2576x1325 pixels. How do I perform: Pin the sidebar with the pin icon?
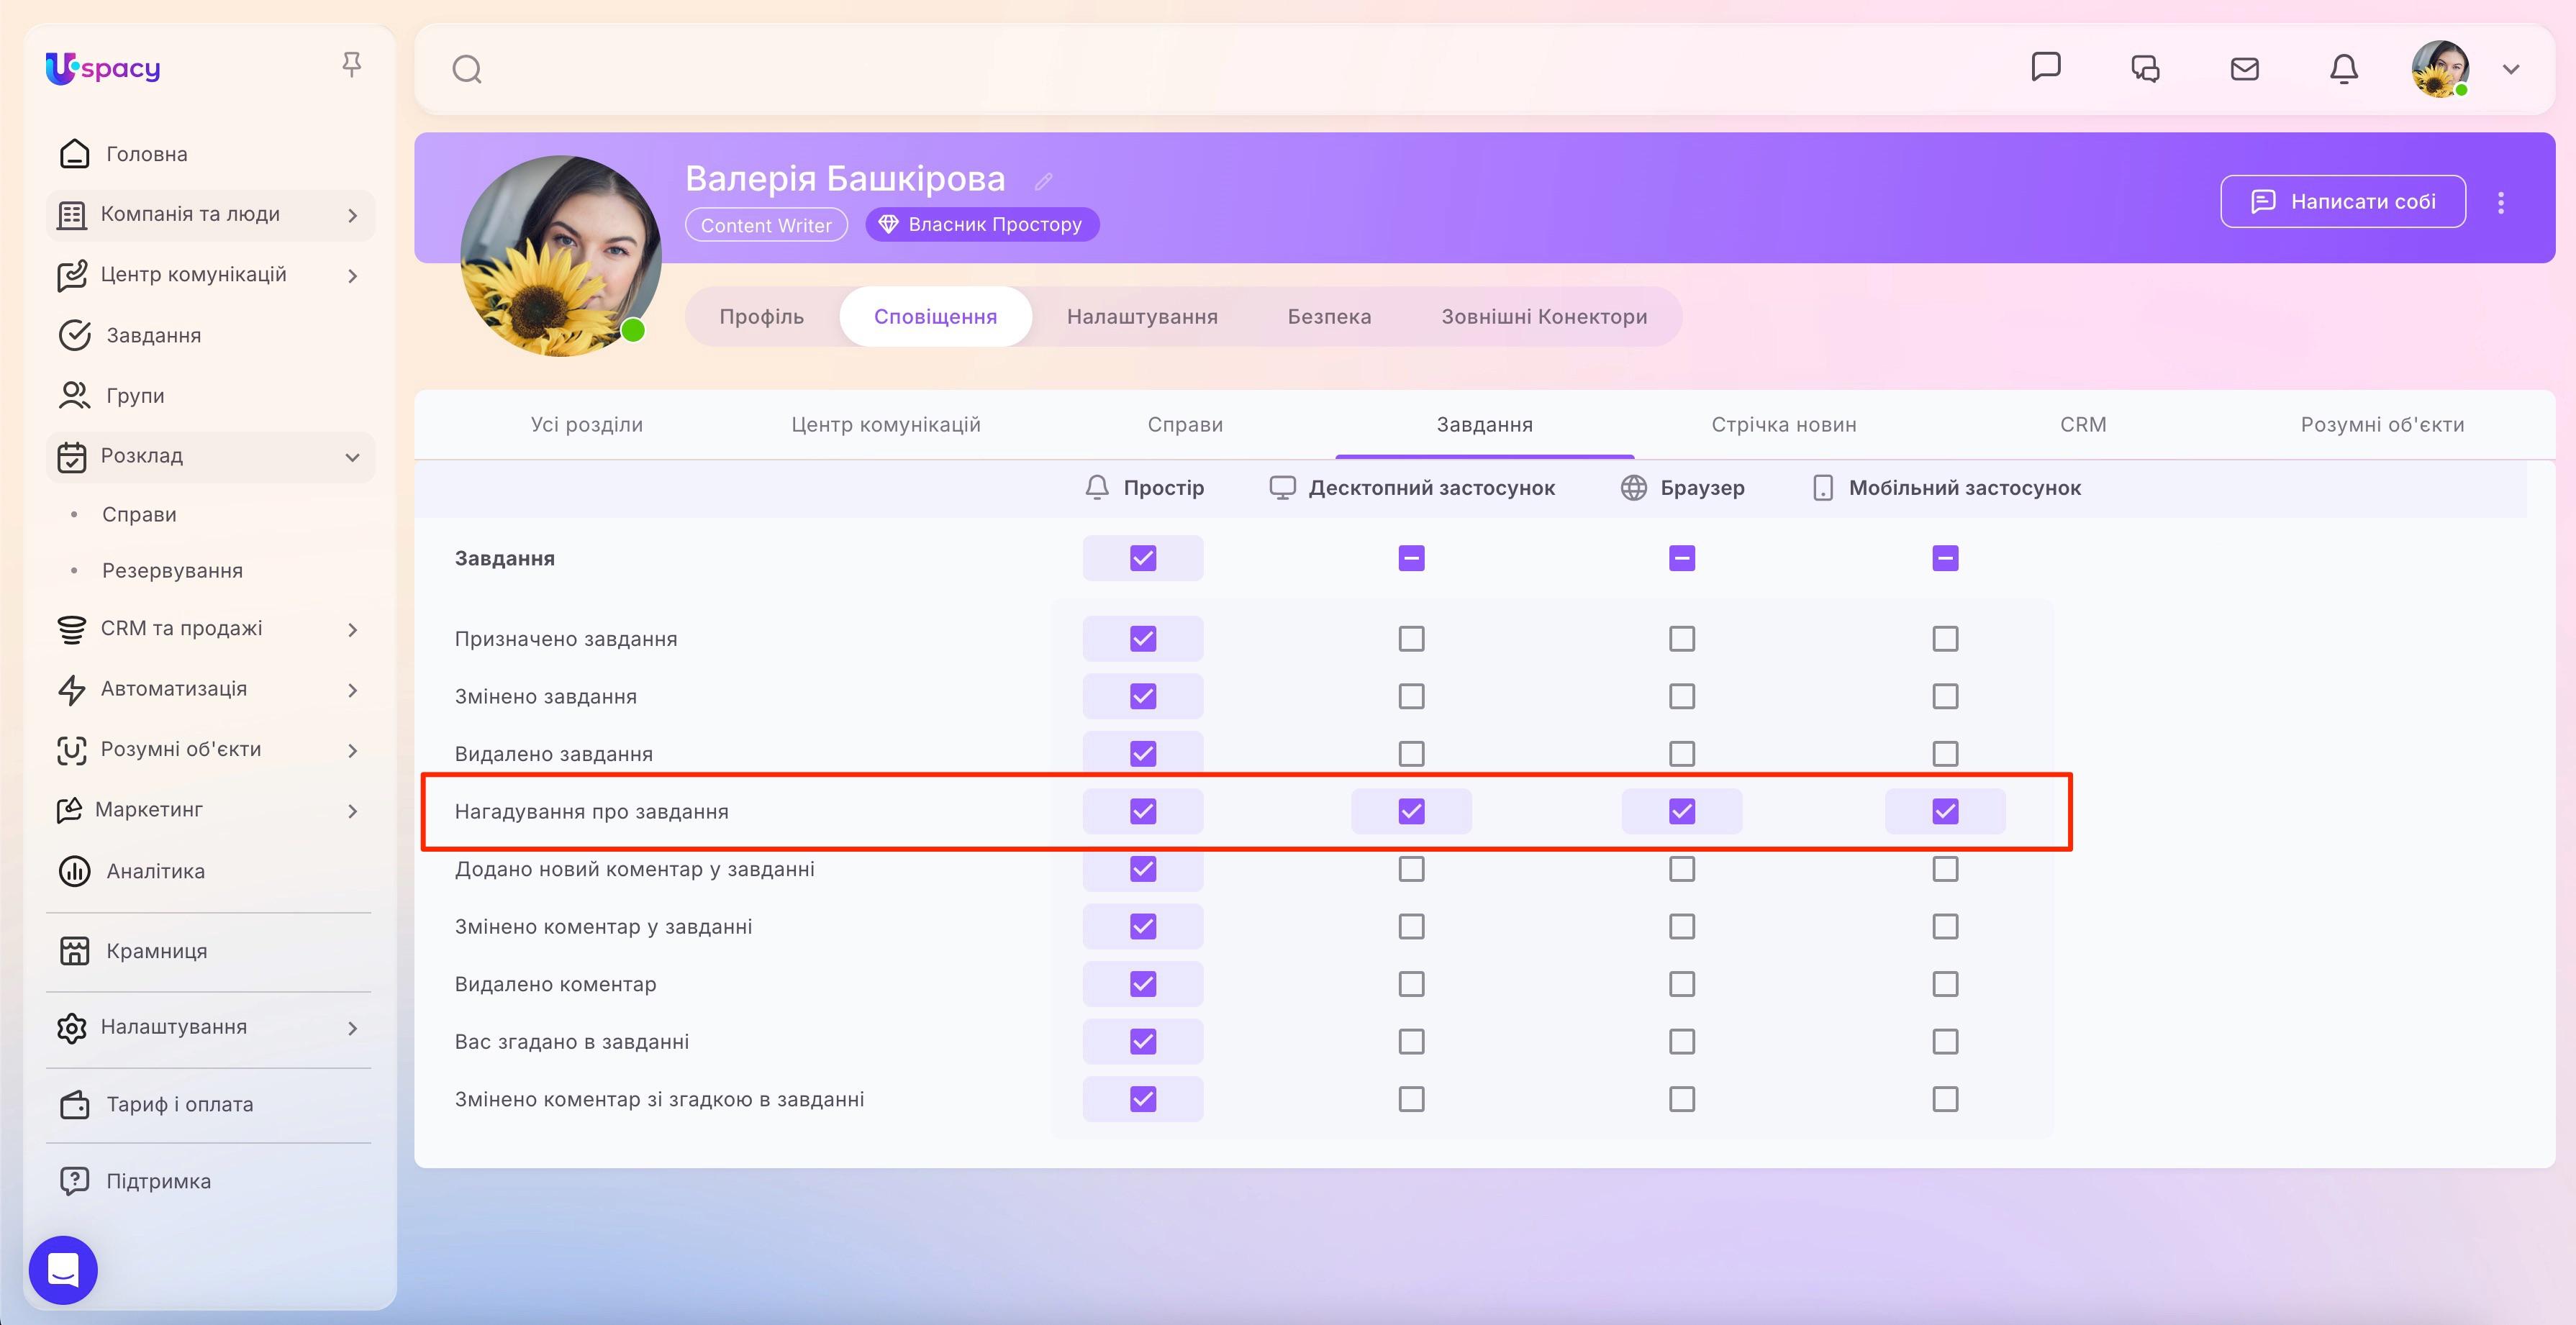[x=351, y=65]
